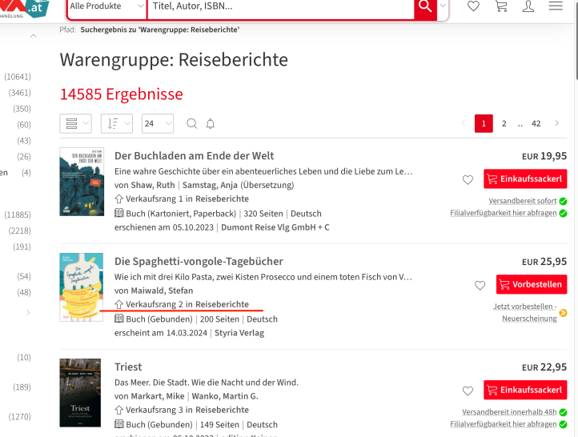
Task: Add Die Spaghetti-vongole-Tagebücher to wishlist
Action: coord(480,285)
